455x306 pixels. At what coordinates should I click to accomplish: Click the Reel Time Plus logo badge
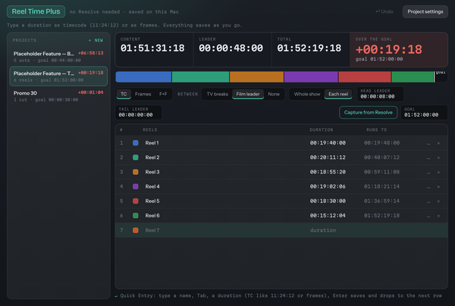tap(36, 11)
